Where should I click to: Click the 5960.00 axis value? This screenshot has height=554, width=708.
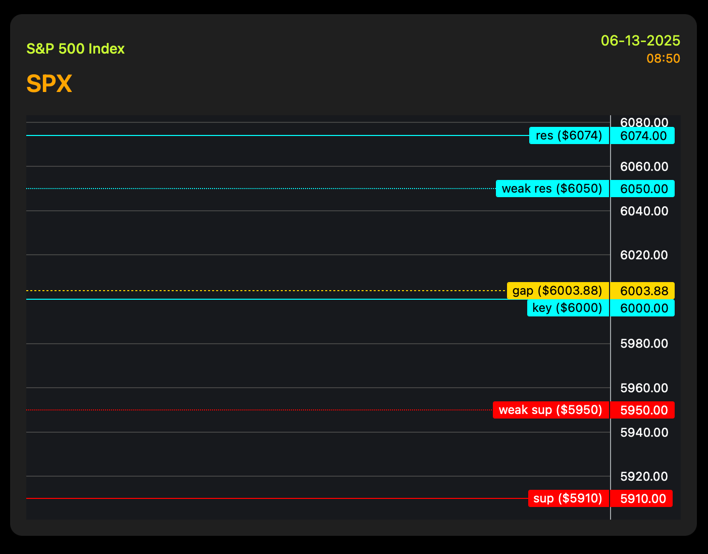coord(644,388)
